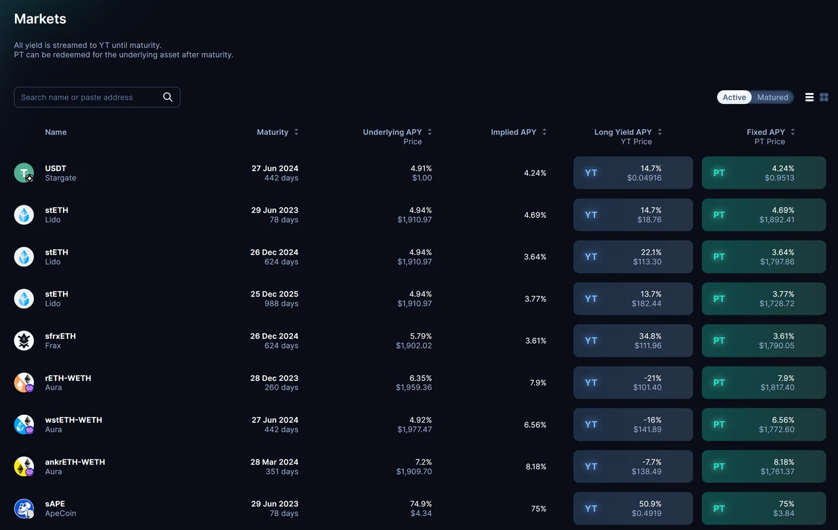The width and height of the screenshot is (838, 530).
Task: Sort by Underlying APY column arrows
Action: (x=429, y=132)
